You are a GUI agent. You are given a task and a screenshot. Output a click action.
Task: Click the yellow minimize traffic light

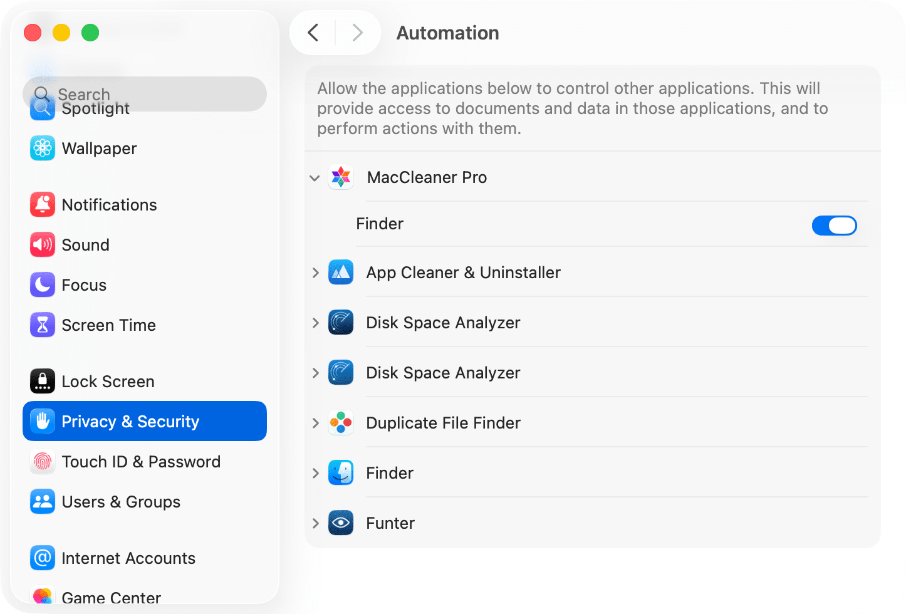[x=61, y=33]
